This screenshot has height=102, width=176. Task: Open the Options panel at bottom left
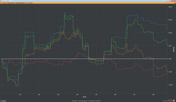[3, 101]
